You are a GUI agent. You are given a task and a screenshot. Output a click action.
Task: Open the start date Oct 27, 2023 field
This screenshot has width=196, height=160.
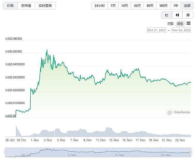[156, 30]
